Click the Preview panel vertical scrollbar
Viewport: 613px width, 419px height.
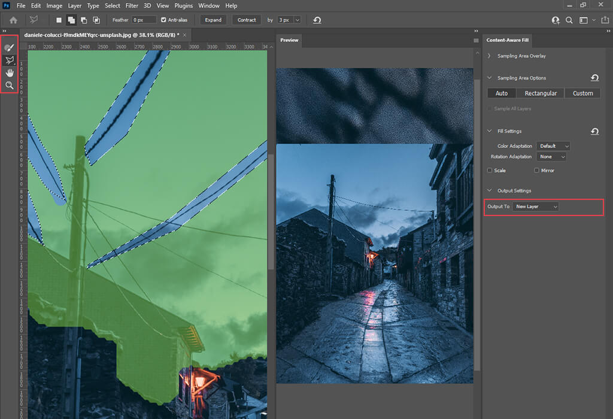(x=477, y=224)
